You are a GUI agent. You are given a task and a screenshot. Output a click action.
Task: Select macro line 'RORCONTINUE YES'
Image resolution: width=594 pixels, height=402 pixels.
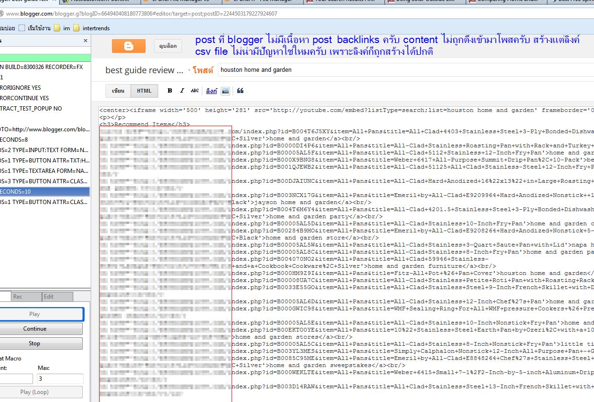coord(45,98)
